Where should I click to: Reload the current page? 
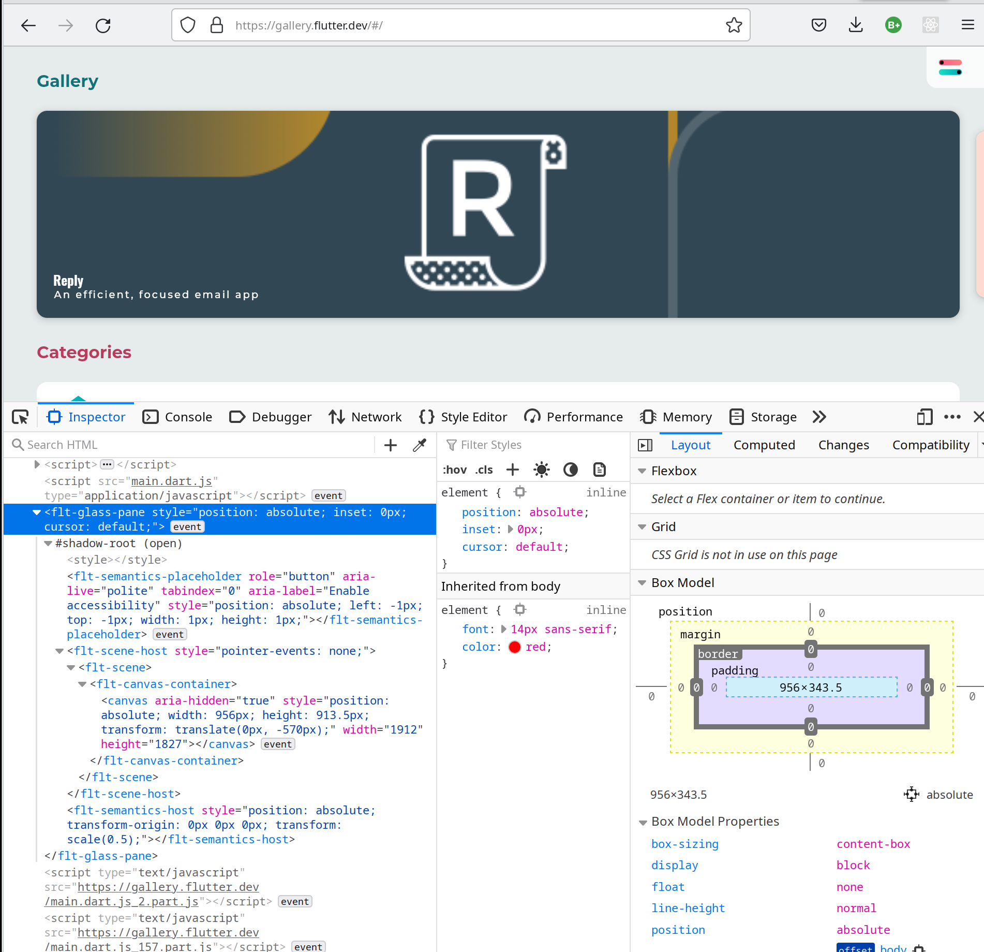point(103,25)
